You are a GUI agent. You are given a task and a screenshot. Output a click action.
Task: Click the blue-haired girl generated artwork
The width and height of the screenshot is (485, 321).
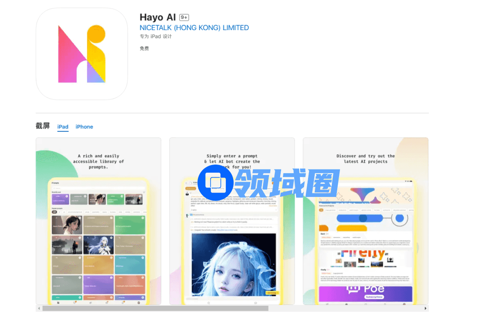click(x=233, y=264)
